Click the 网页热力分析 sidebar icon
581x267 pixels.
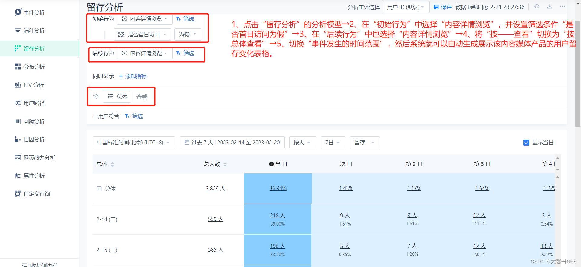coord(18,157)
